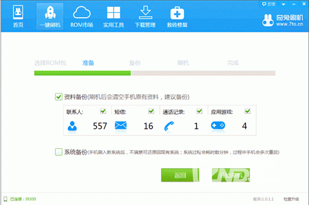Uncheck the 应用游戏 apps checkbox
309x205 pixels.
pyautogui.click(x=248, y=111)
